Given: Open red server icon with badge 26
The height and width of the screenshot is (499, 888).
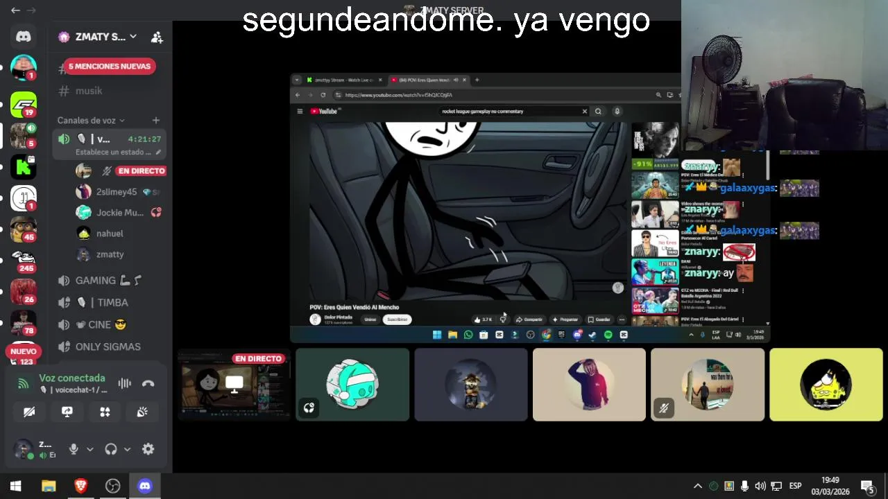Looking at the screenshot, I should (x=24, y=292).
